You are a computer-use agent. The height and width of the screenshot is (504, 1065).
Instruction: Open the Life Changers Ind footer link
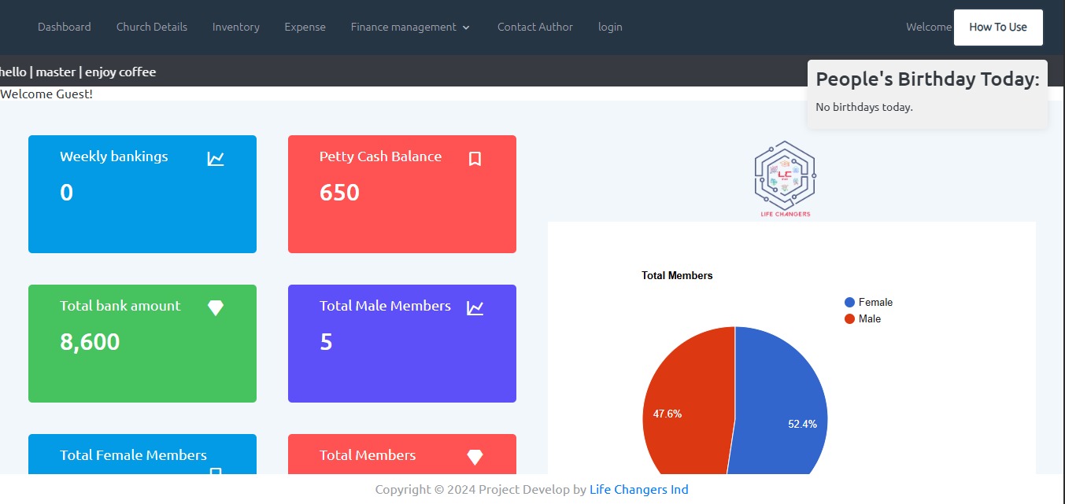[x=638, y=489]
